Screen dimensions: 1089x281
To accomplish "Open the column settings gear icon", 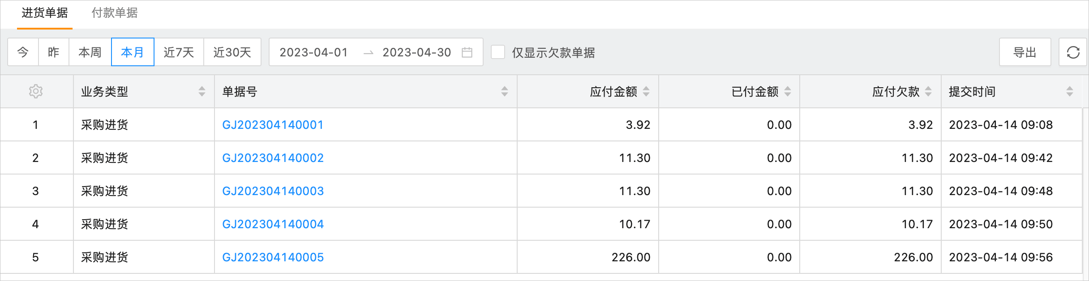I will 36,91.
